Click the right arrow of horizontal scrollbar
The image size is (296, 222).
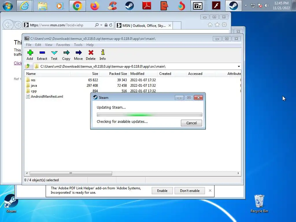(x=238, y=173)
